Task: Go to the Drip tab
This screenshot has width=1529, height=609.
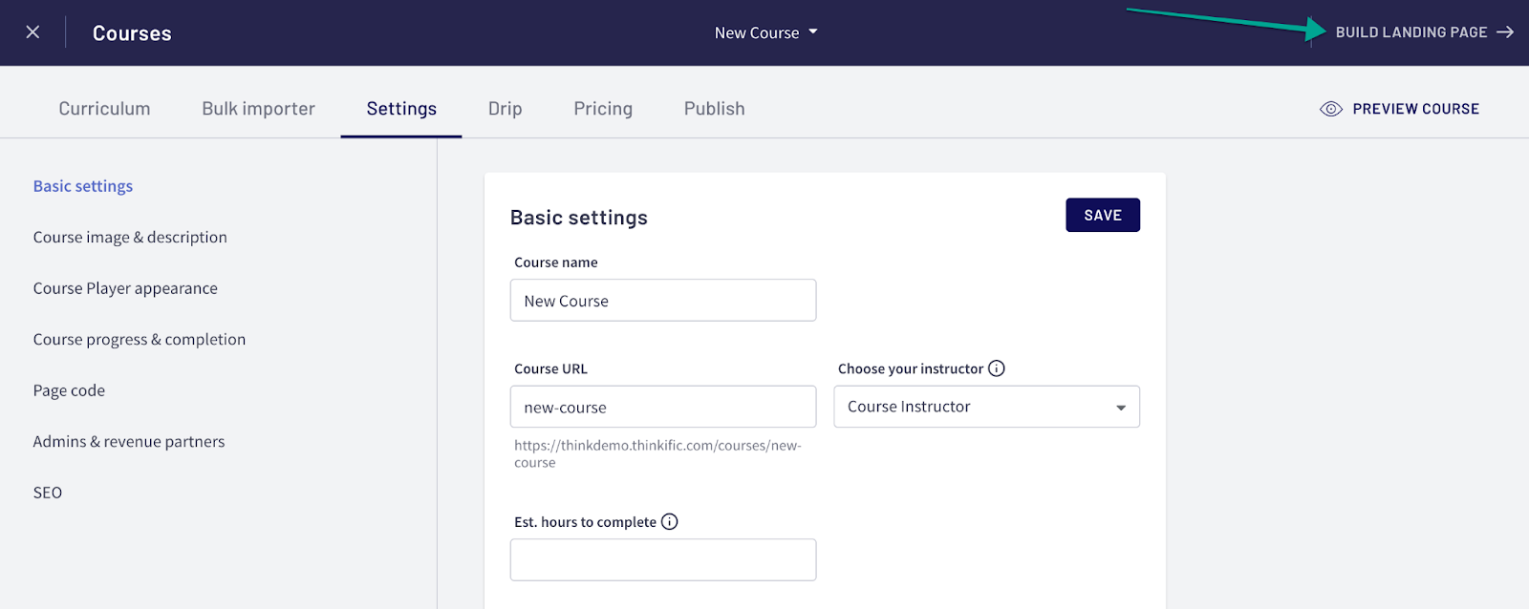Action: pos(505,109)
